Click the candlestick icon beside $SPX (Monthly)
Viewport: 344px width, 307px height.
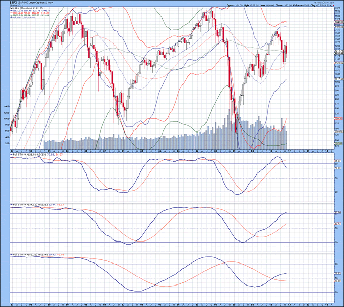[x=12, y=8]
